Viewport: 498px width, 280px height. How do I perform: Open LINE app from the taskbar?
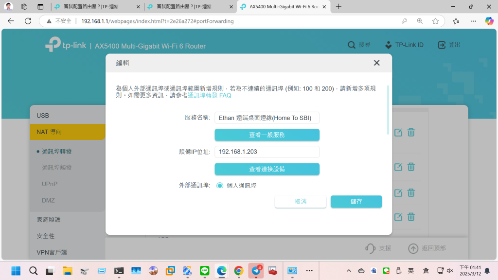[x=205, y=270]
